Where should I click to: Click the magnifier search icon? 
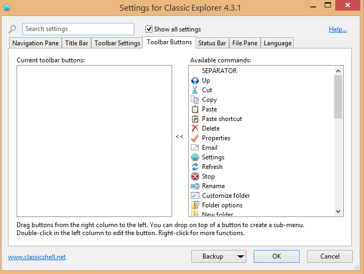(12, 29)
